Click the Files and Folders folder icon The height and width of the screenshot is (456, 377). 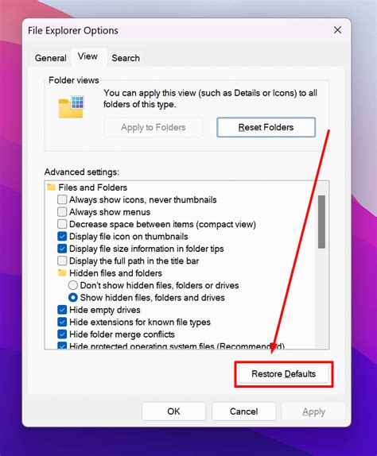click(51, 187)
